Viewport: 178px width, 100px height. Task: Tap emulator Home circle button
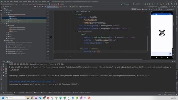click(x=162, y=57)
